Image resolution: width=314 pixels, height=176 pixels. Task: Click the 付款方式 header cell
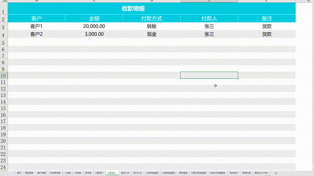tap(151, 18)
